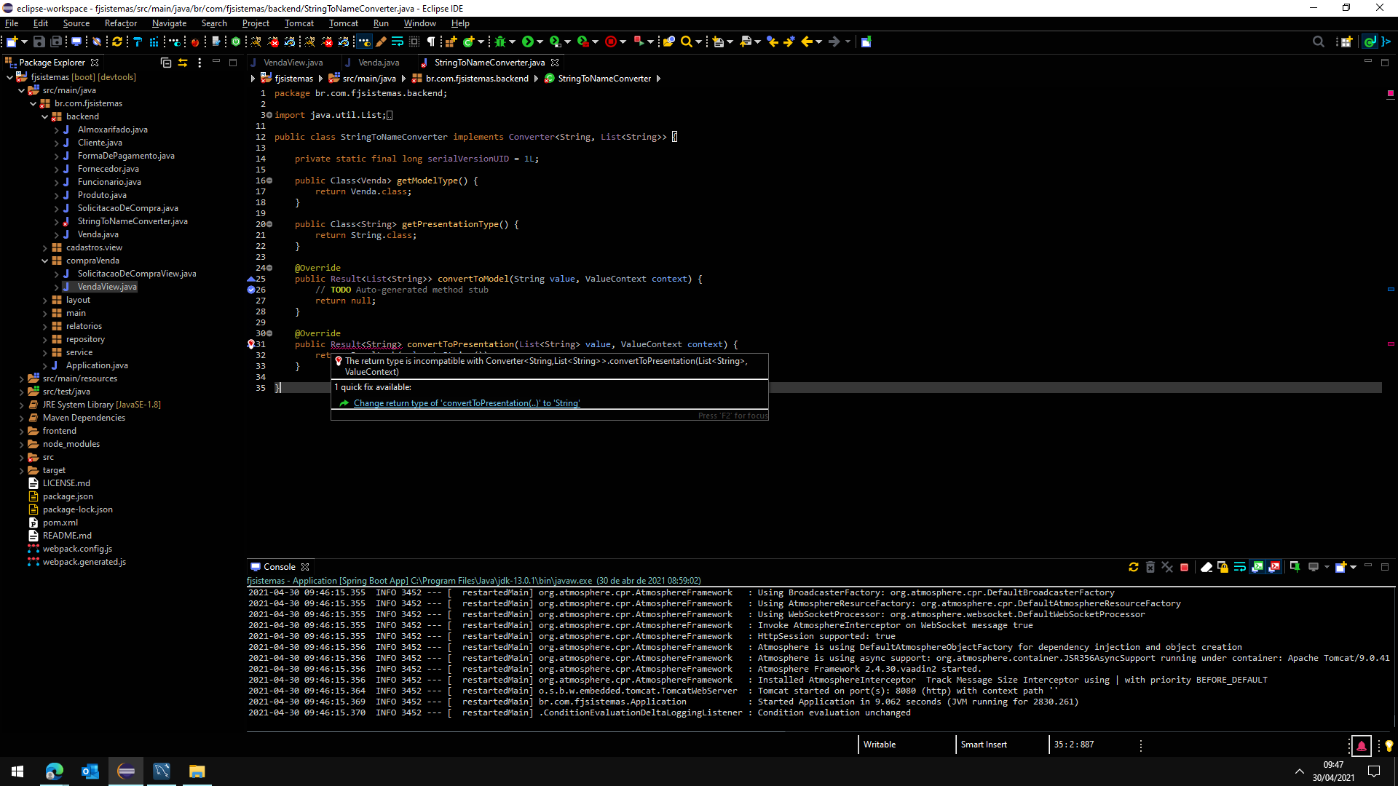Click the notification bell in status bar
Viewport: 1398px width, 786px height.
(x=1361, y=745)
